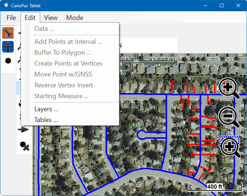Choose Layers ... from the Edit menu
The width and height of the screenshot is (247, 196).
pyautogui.click(x=46, y=109)
